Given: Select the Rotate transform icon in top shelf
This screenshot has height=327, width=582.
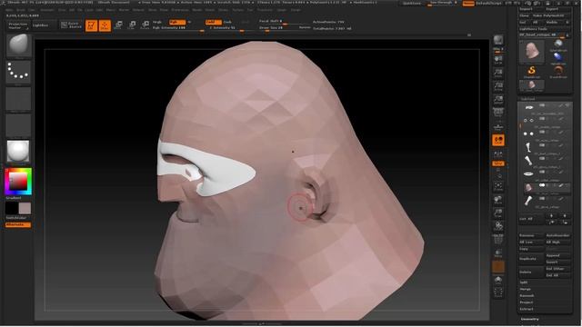Looking at the screenshot, I should click(x=145, y=25).
